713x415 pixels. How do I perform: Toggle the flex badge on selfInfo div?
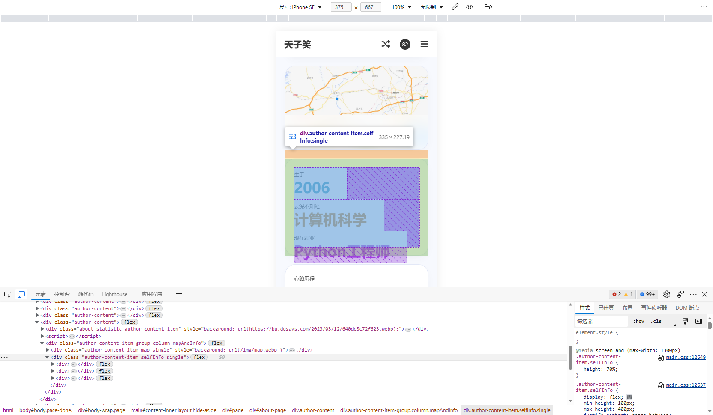coord(198,357)
